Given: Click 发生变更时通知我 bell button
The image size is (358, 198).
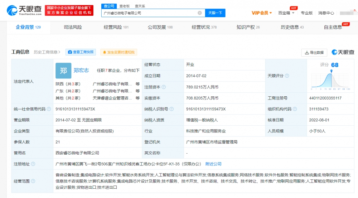Looking at the screenshot, I should [x=119, y=52].
